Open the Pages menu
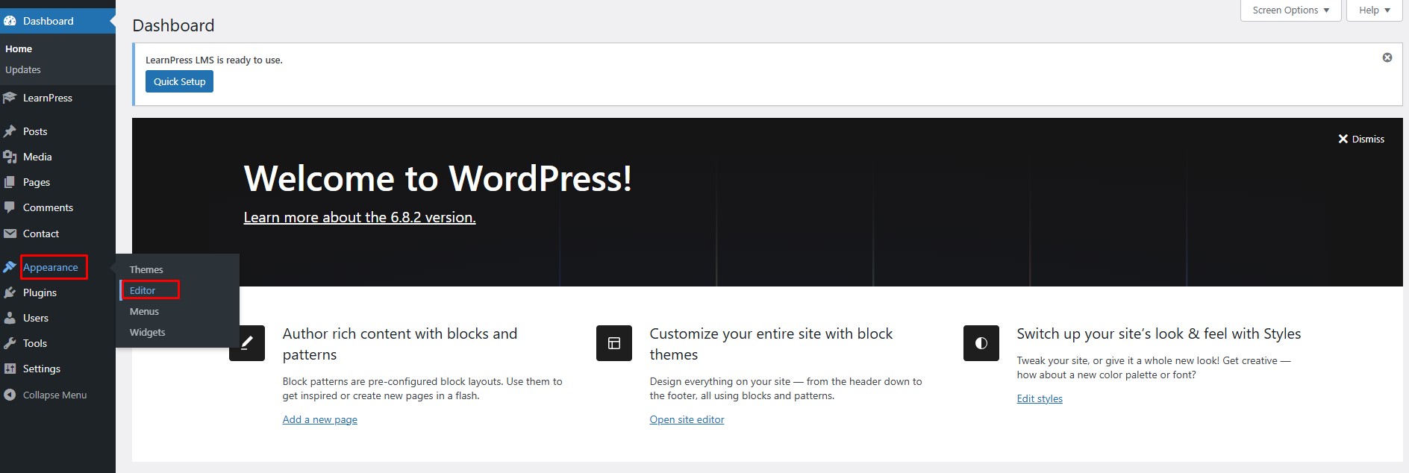Image resolution: width=1409 pixels, height=473 pixels. click(x=57, y=182)
